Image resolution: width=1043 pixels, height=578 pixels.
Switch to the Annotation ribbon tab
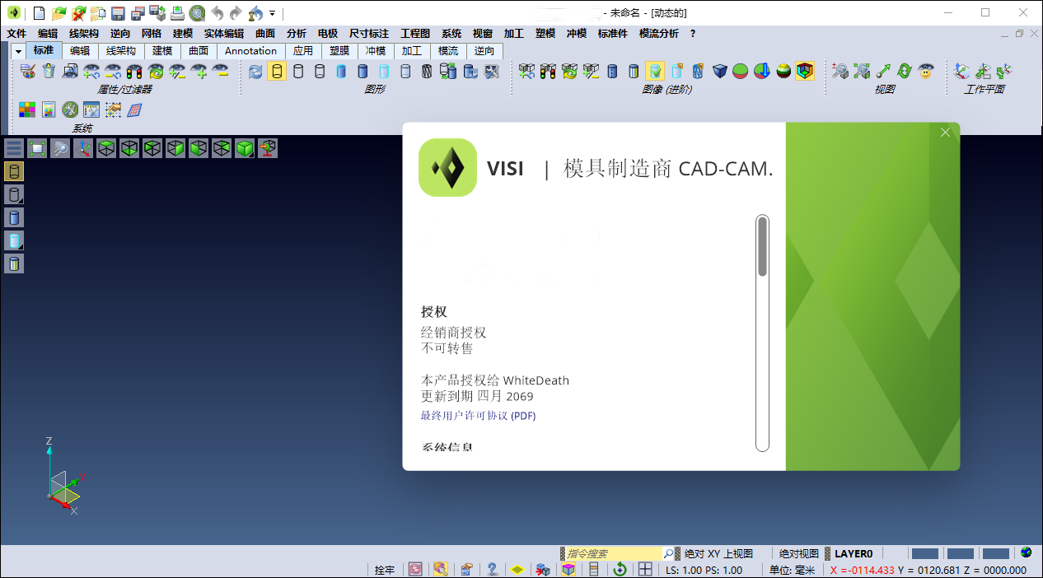tap(250, 51)
